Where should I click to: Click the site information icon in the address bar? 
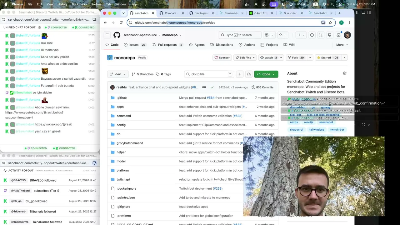click(x=131, y=22)
